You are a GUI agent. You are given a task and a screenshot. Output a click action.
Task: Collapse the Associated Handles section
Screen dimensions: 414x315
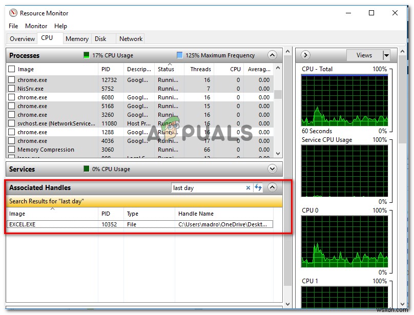[273, 187]
